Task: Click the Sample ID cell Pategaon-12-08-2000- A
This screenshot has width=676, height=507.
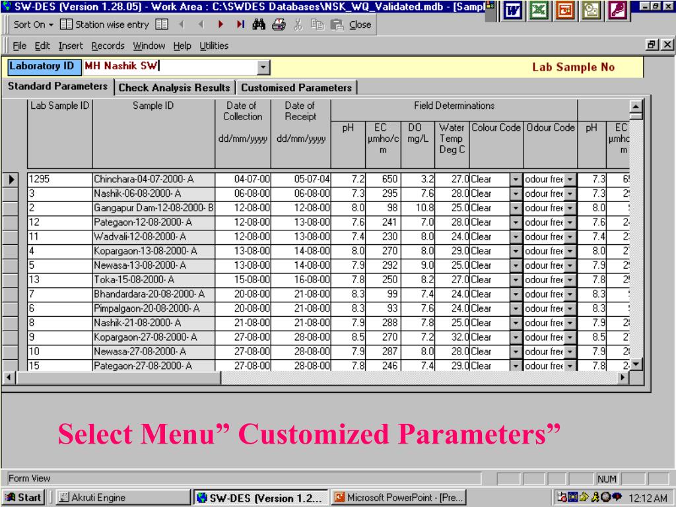Action: [x=153, y=222]
